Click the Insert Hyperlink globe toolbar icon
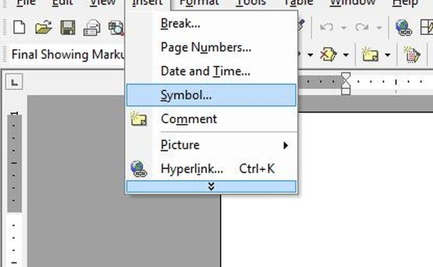This screenshot has height=267, width=433. point(403,28)
